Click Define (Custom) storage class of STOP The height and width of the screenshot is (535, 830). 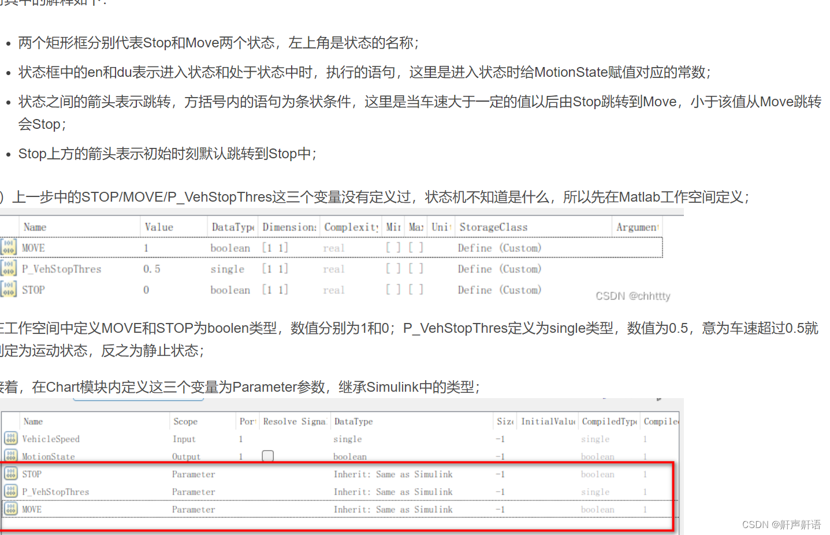(500, 289)
